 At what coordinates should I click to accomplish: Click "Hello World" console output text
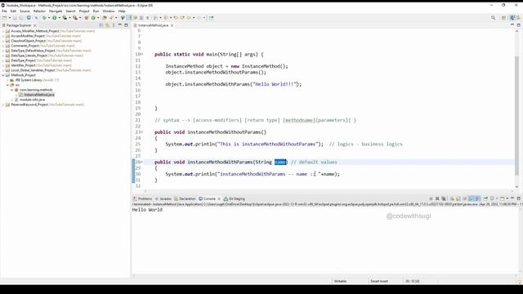point(147,210)
